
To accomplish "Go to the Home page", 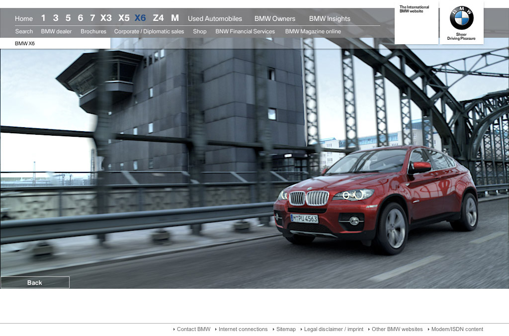I will coord(24,18).
